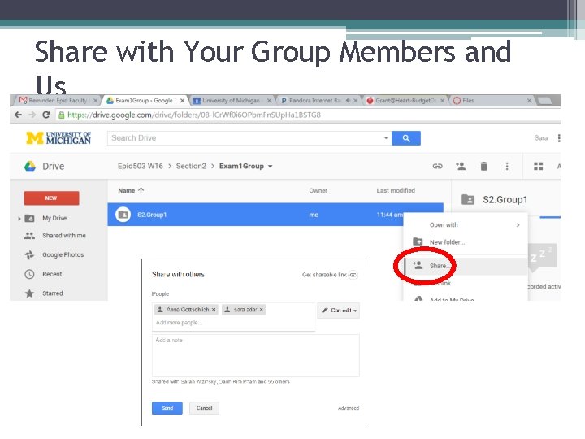Remove sara adar from the people field
585x439 pixels.
pyautogui.click(x=261, y=310)
